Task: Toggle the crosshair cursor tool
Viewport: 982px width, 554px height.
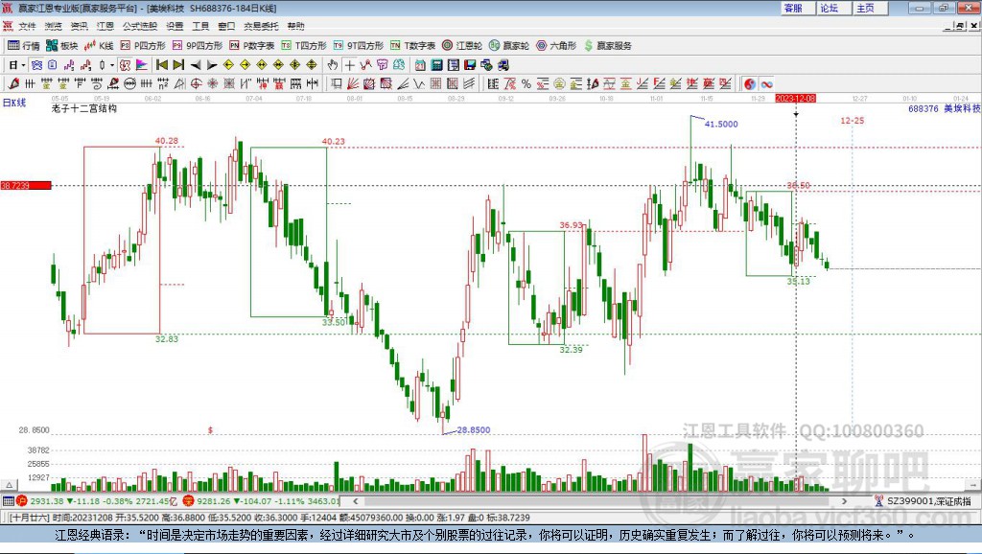Action: click(349, 65)
